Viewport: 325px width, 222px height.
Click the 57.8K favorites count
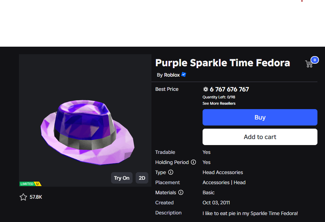(x=36, y=197)
